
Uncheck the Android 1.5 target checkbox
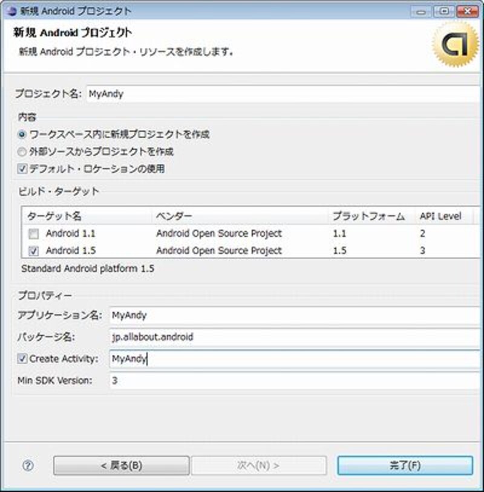[x=34, y=251]
